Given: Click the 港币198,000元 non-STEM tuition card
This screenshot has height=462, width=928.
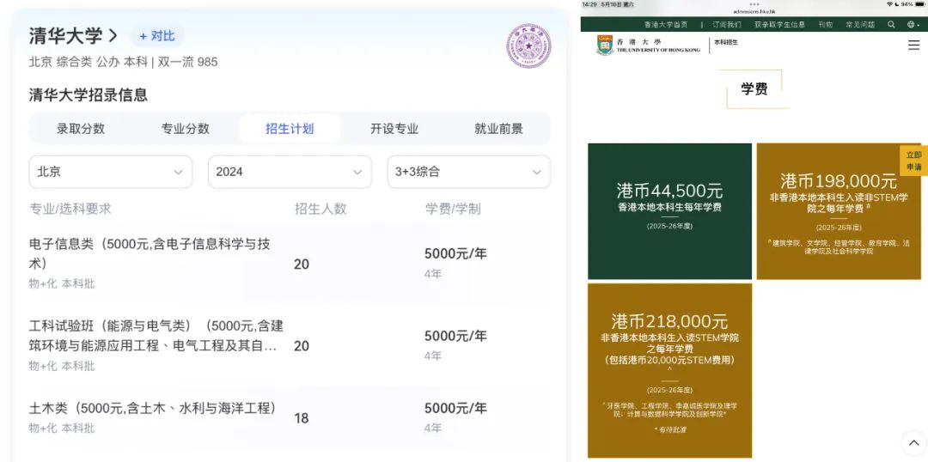Looking at the screenshot, I should click(839, 211).
